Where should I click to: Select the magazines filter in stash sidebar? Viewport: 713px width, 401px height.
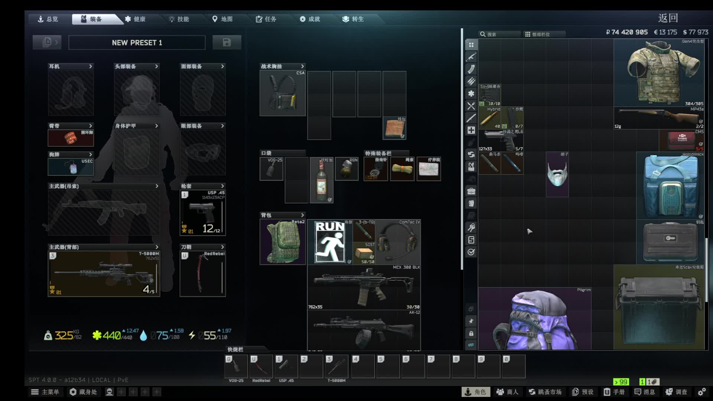471,69
